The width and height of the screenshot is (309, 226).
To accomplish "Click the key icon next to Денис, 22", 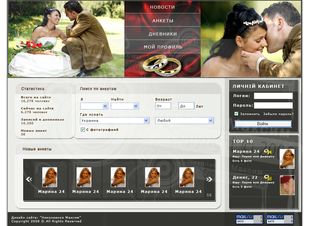I will [268, 177].
